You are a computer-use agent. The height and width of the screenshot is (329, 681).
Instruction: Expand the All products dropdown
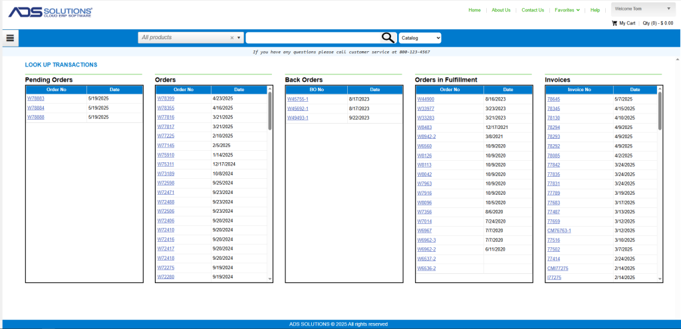[x=239, y=38]
